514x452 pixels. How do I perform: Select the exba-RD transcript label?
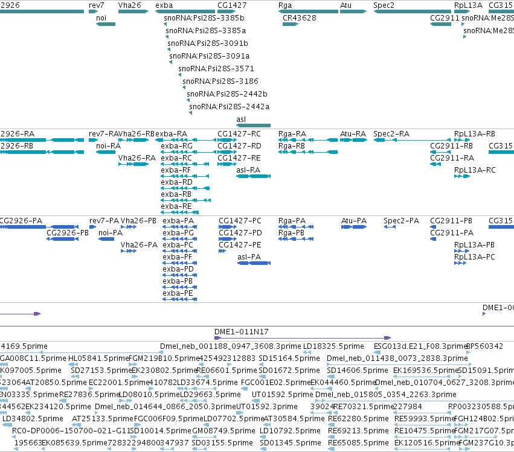click(x=176, y=182)
